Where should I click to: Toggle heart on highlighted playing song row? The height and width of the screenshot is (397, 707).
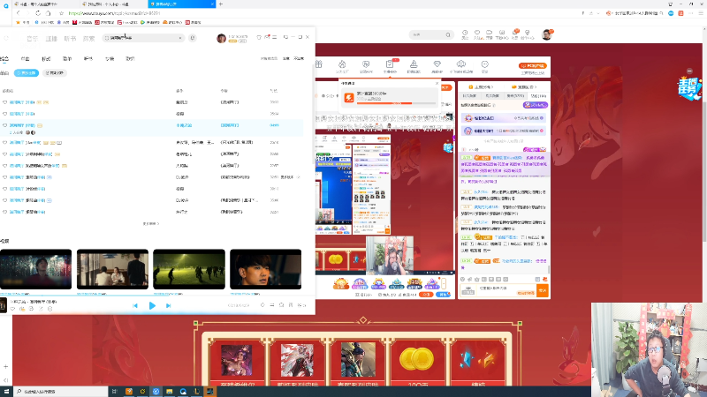5,125
